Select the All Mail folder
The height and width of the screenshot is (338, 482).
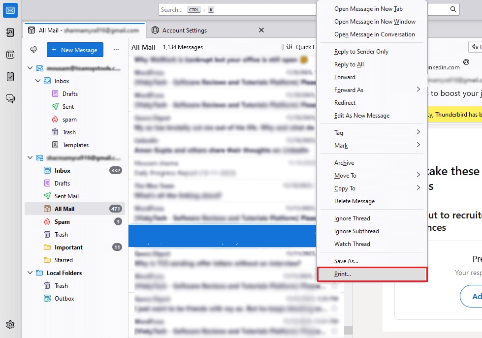pos(75,209)
